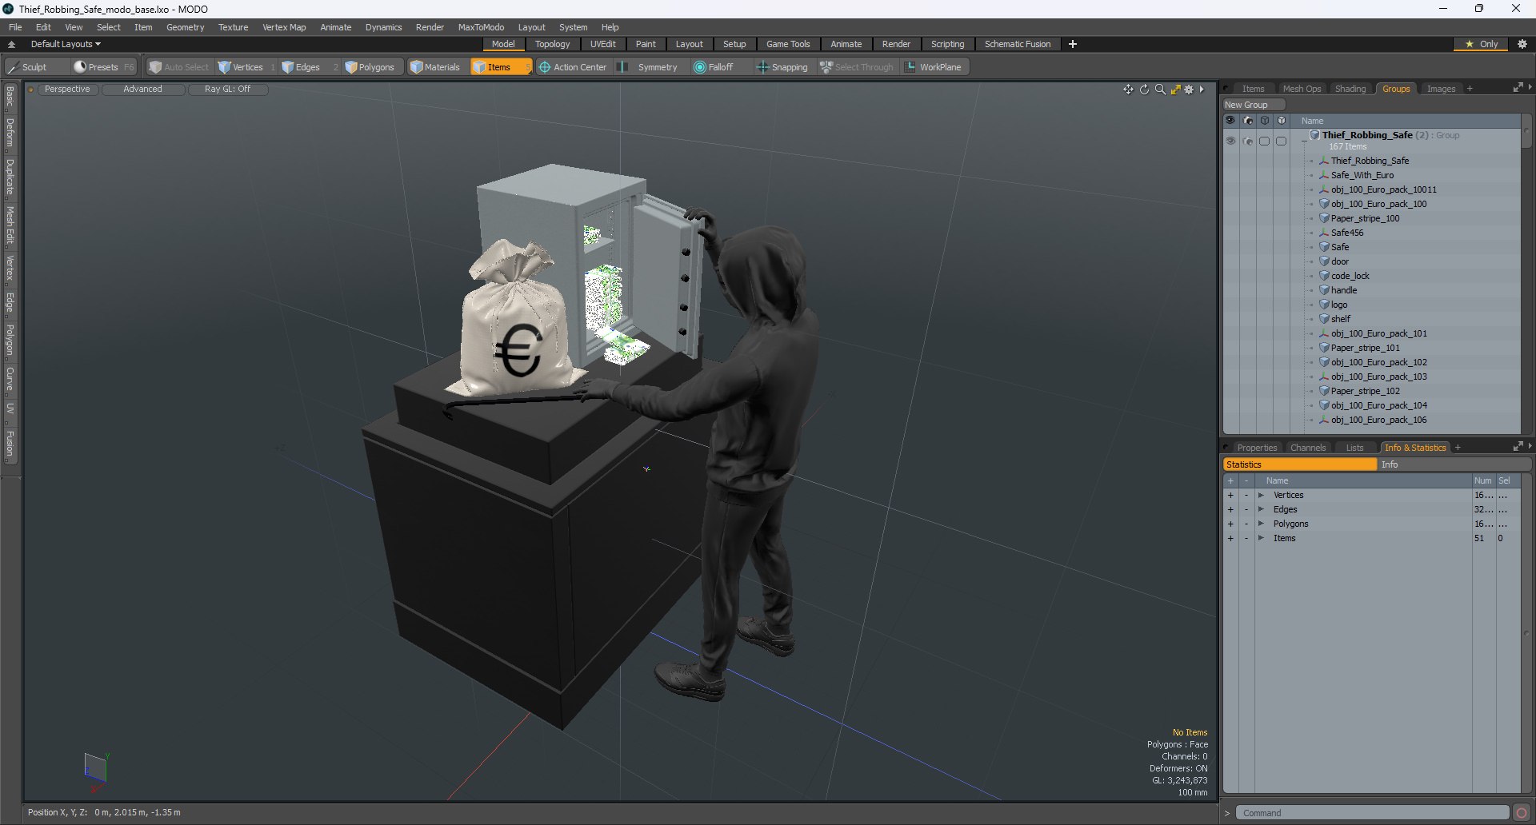
Task: Expand the Edges statistics row
Action: coord(1262,510)
